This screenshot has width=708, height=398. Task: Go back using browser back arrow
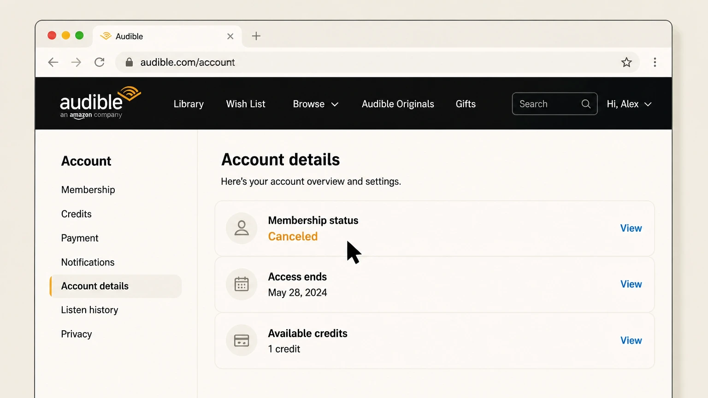53,62
